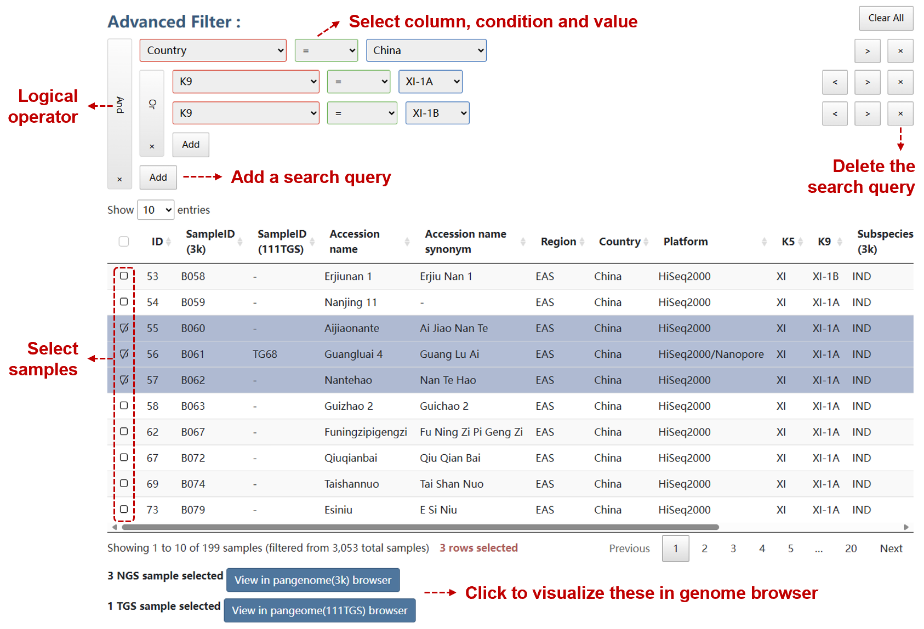The width and height of the screenshot is (924, 629).
Task: Open the China value dropdown
Action: click(426, 50)
